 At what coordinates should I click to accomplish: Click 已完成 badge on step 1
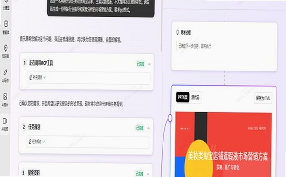pos(141,64)
